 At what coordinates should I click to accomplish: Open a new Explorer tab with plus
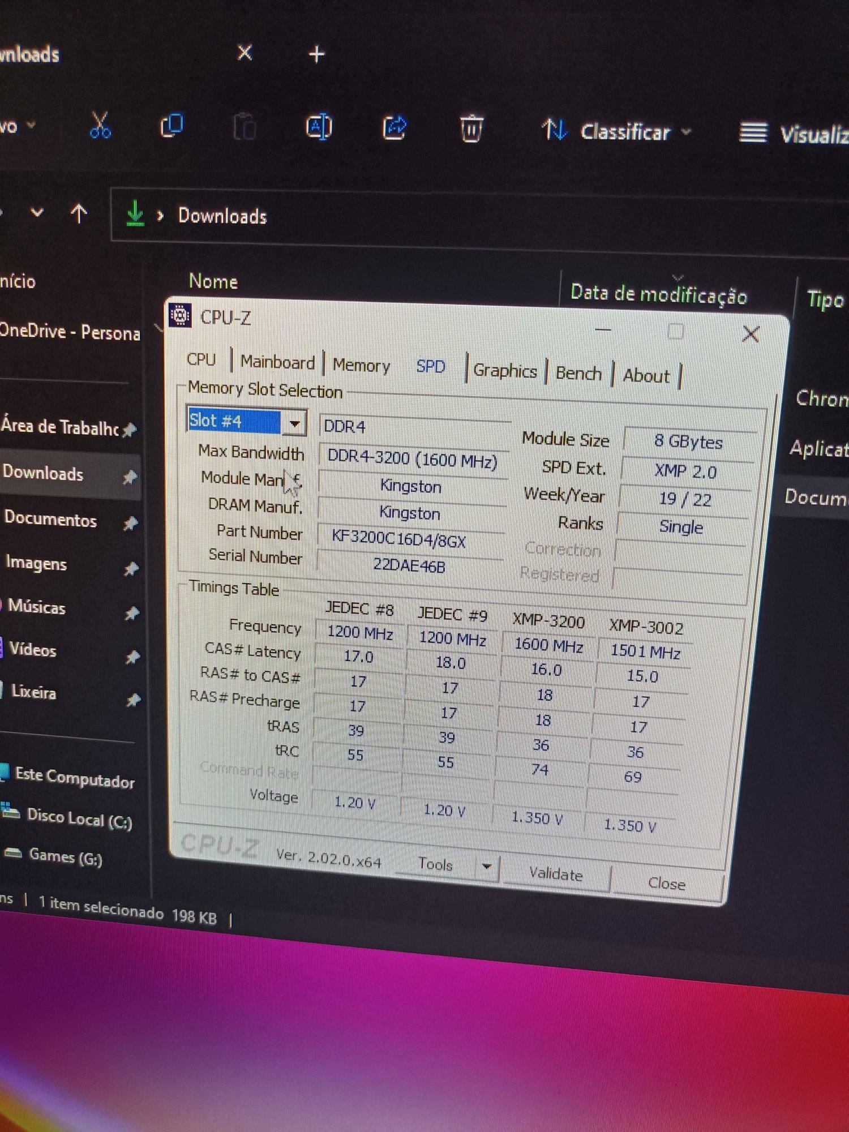316,54
